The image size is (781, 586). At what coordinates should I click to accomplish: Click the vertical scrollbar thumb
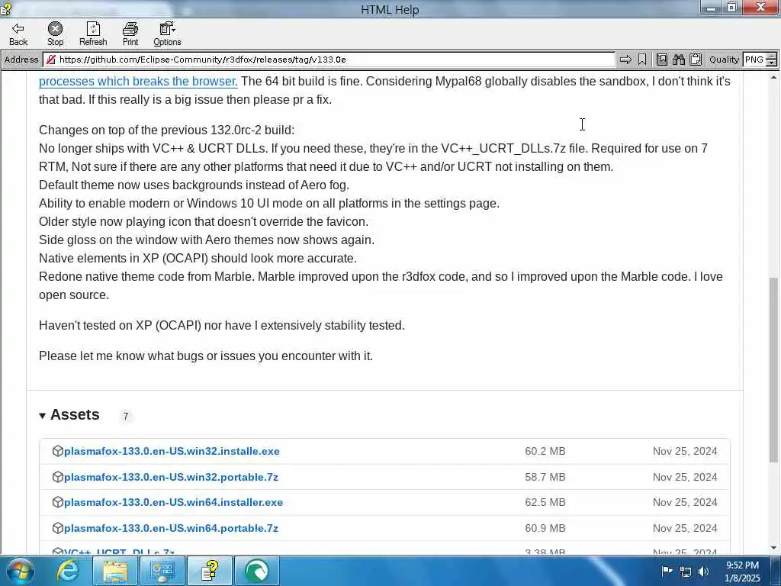click(773, 370)
